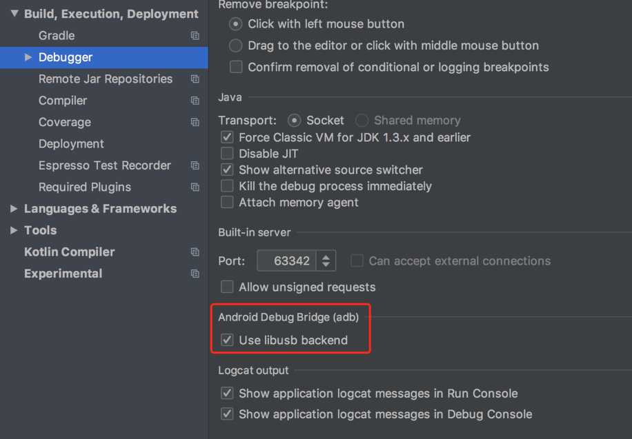632x439 pixels.
Task: Disable the Use libusb backend checkbox
Action: pos(227,340)
